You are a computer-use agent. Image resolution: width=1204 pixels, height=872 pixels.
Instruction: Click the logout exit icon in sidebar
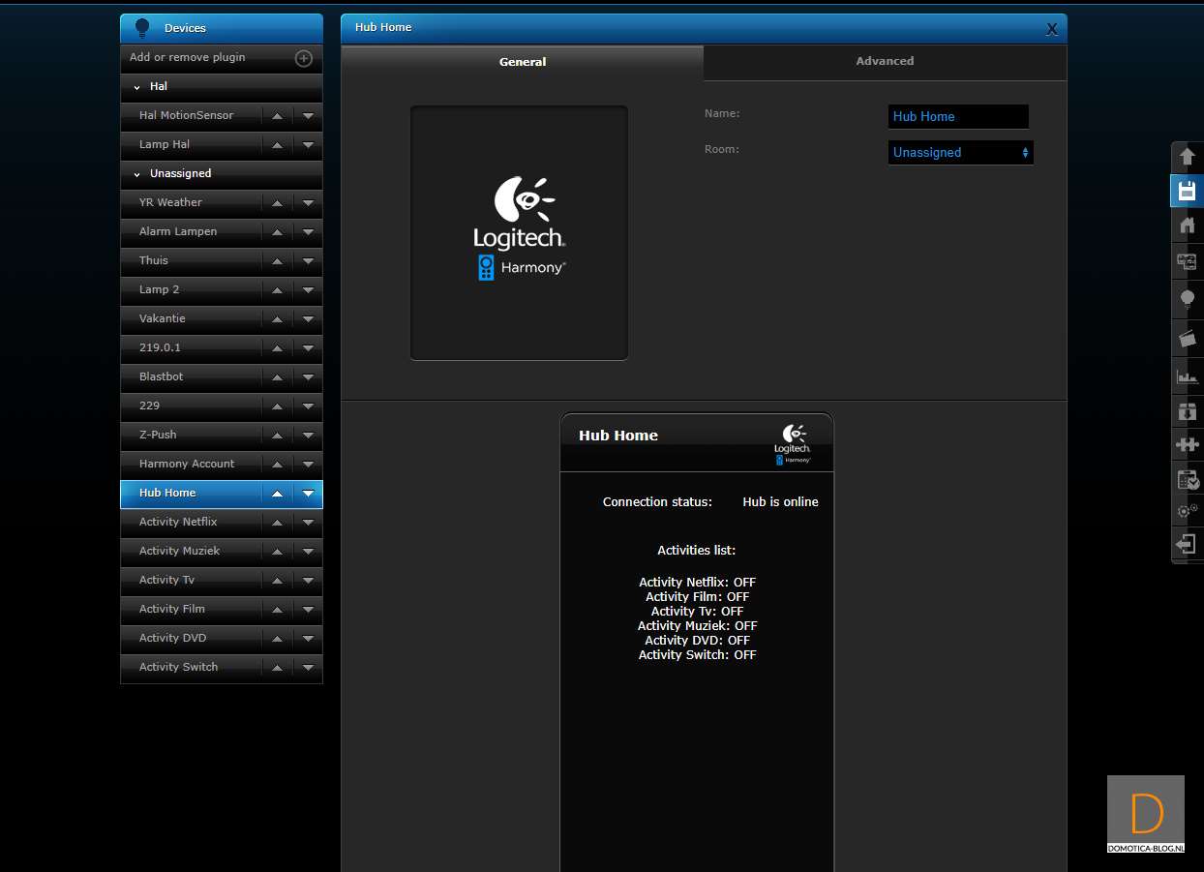1187,545
